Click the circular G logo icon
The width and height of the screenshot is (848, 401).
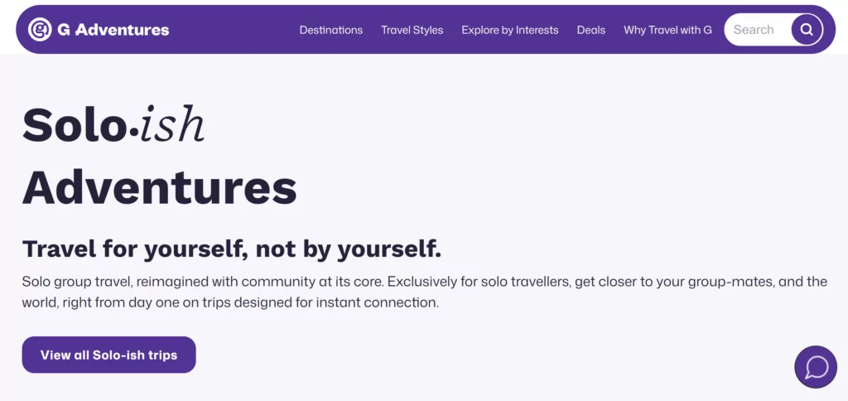tap(40, 30)
